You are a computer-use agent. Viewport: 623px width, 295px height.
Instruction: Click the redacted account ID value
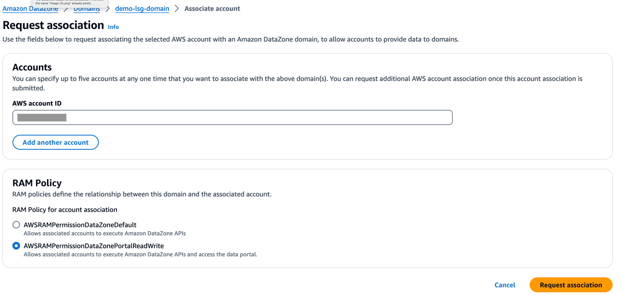(42, 118)
